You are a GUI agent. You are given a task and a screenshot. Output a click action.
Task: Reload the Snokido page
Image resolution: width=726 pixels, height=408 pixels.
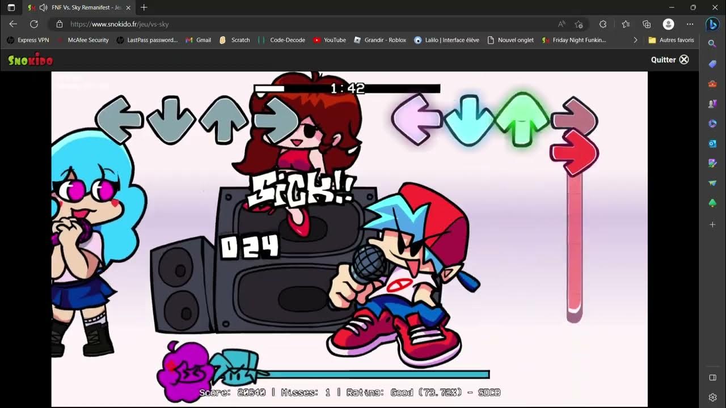coord(34,24)
